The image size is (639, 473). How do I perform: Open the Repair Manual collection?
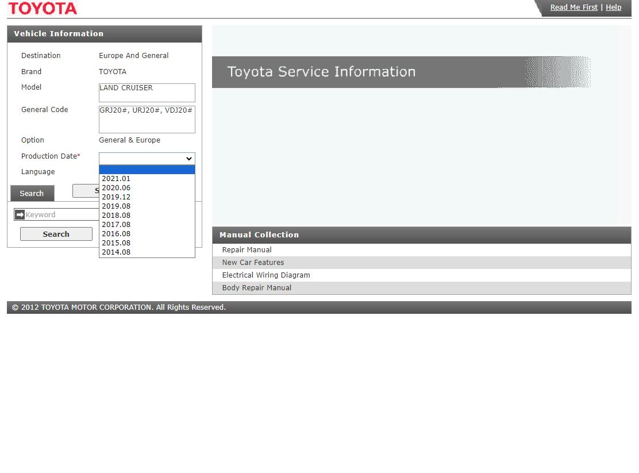pyautogui.click(x=421, y=250)
